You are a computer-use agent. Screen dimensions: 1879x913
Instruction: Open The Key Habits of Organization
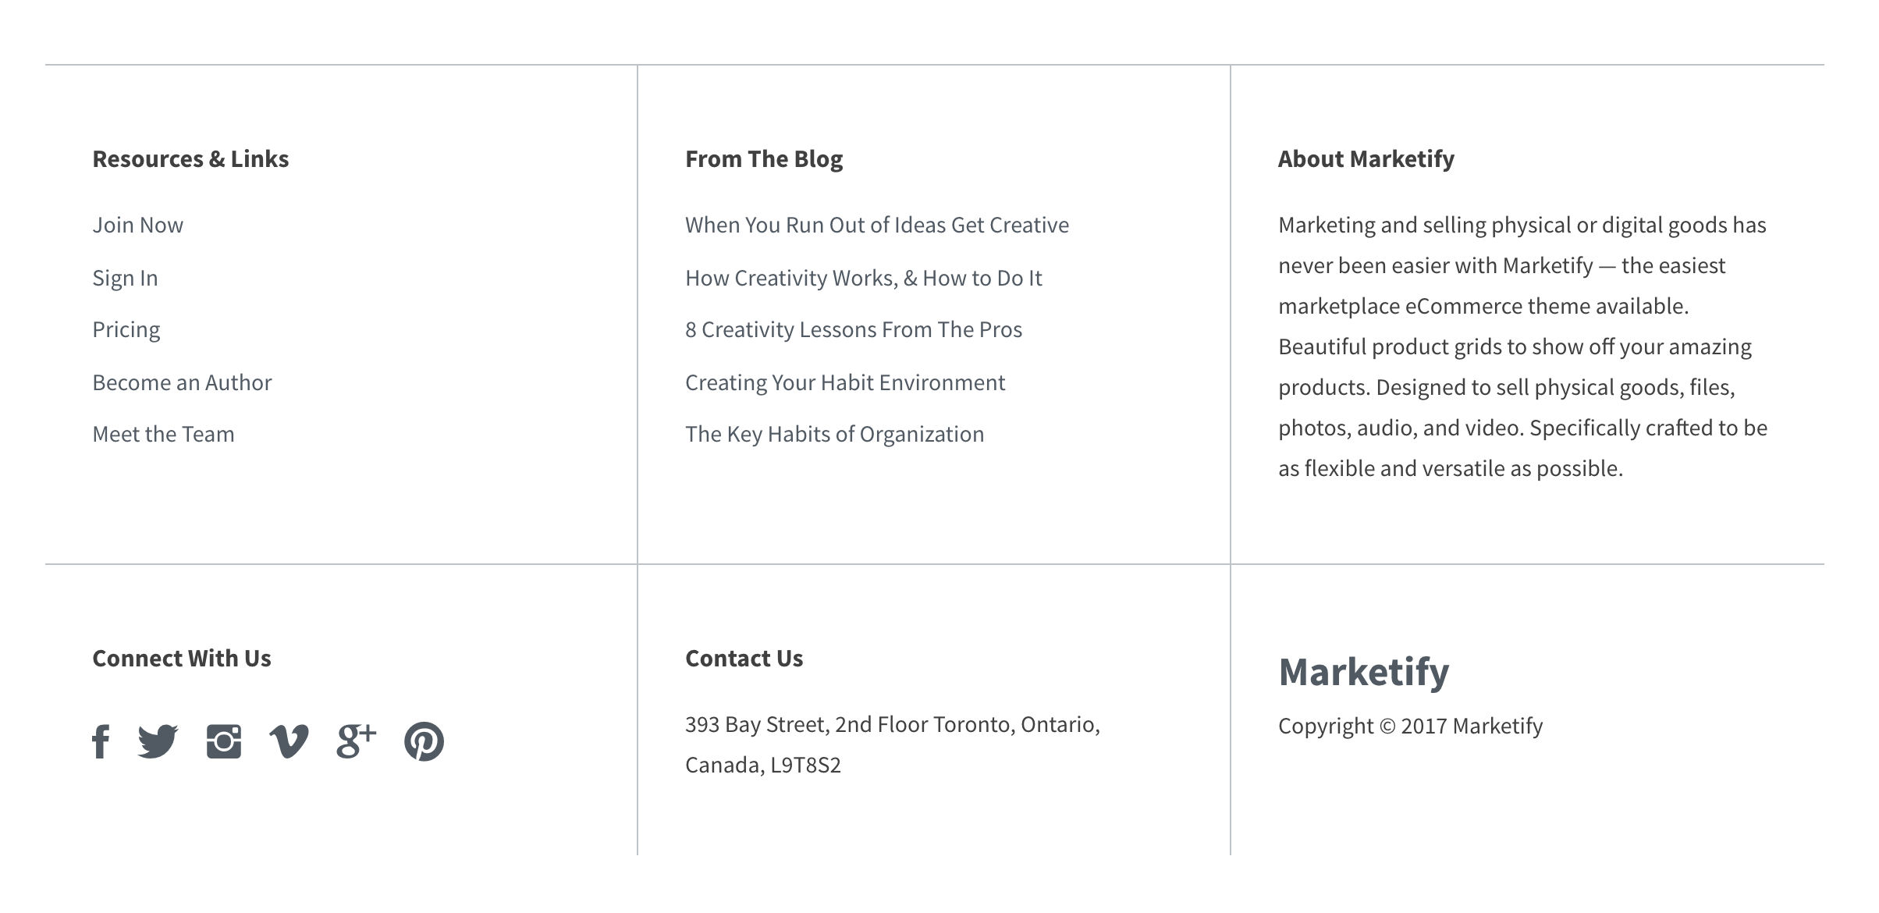(x=835, y=435)
